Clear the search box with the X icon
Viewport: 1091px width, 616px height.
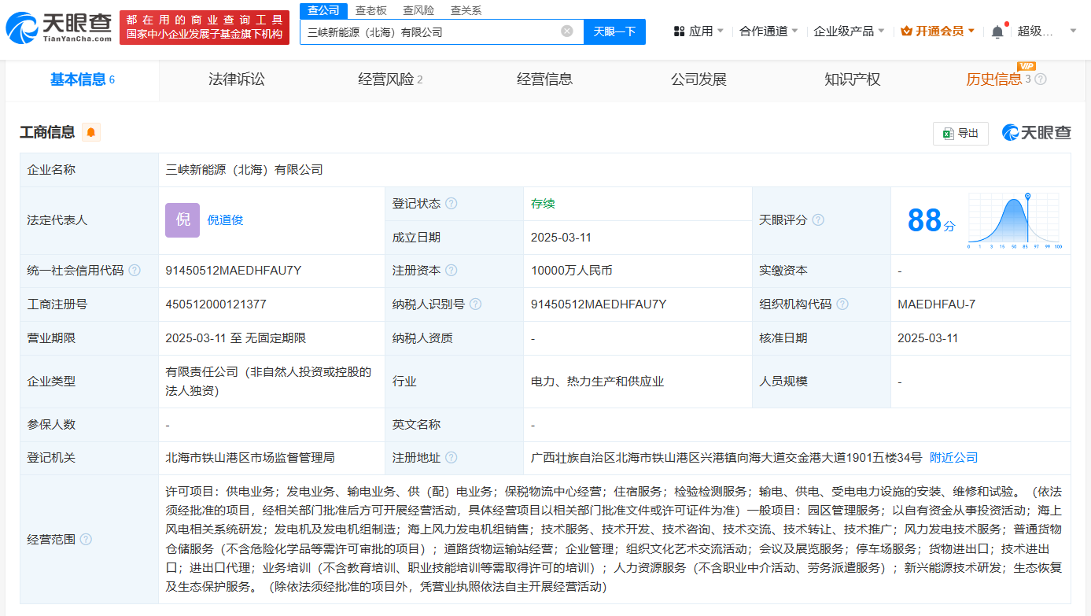point(566,31)
